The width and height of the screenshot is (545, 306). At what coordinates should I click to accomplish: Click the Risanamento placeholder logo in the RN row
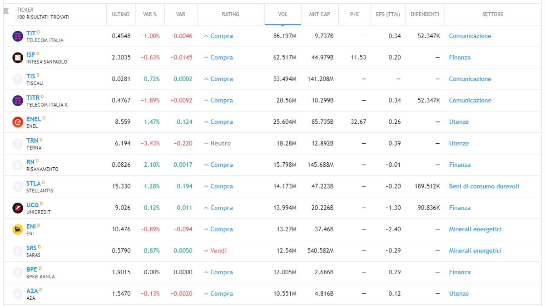[18, 165]
